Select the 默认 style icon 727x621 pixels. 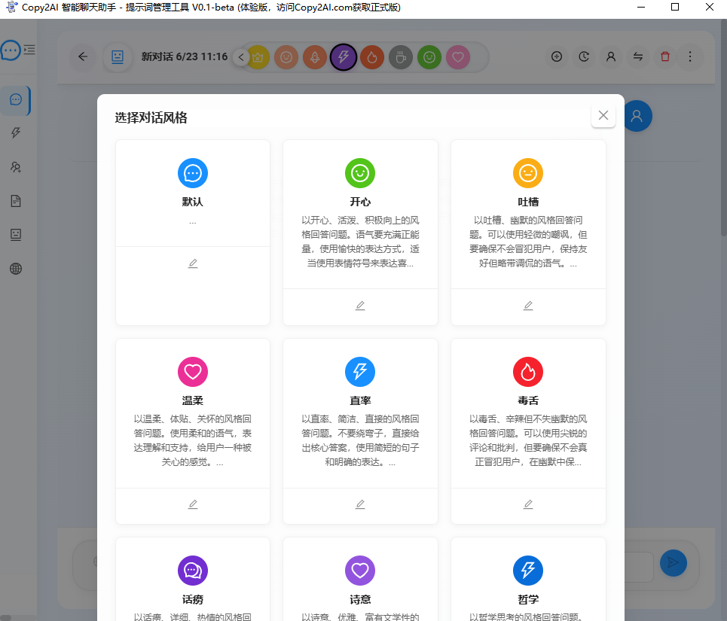192,173
